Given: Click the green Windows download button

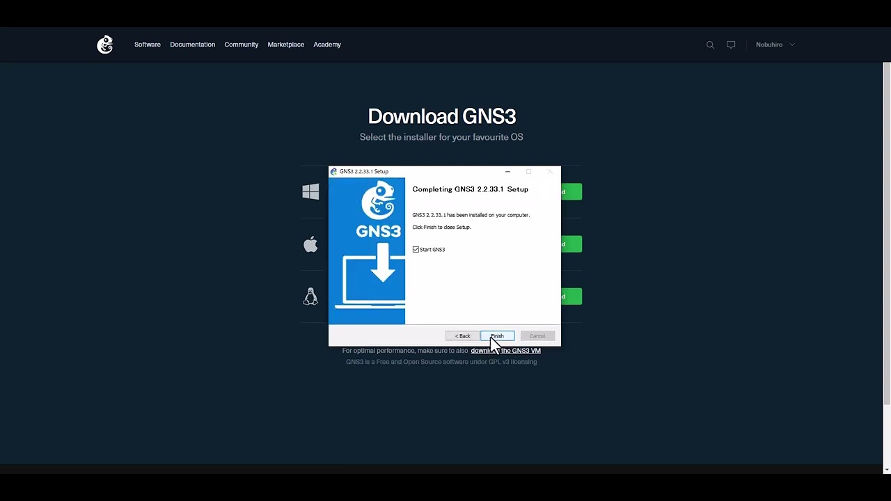Looking at the screenshot, I should [x=571, y=191].
